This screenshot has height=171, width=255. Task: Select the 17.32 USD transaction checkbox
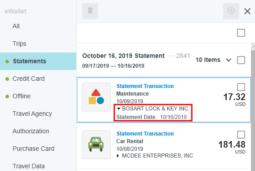click(x=241, y=87)
